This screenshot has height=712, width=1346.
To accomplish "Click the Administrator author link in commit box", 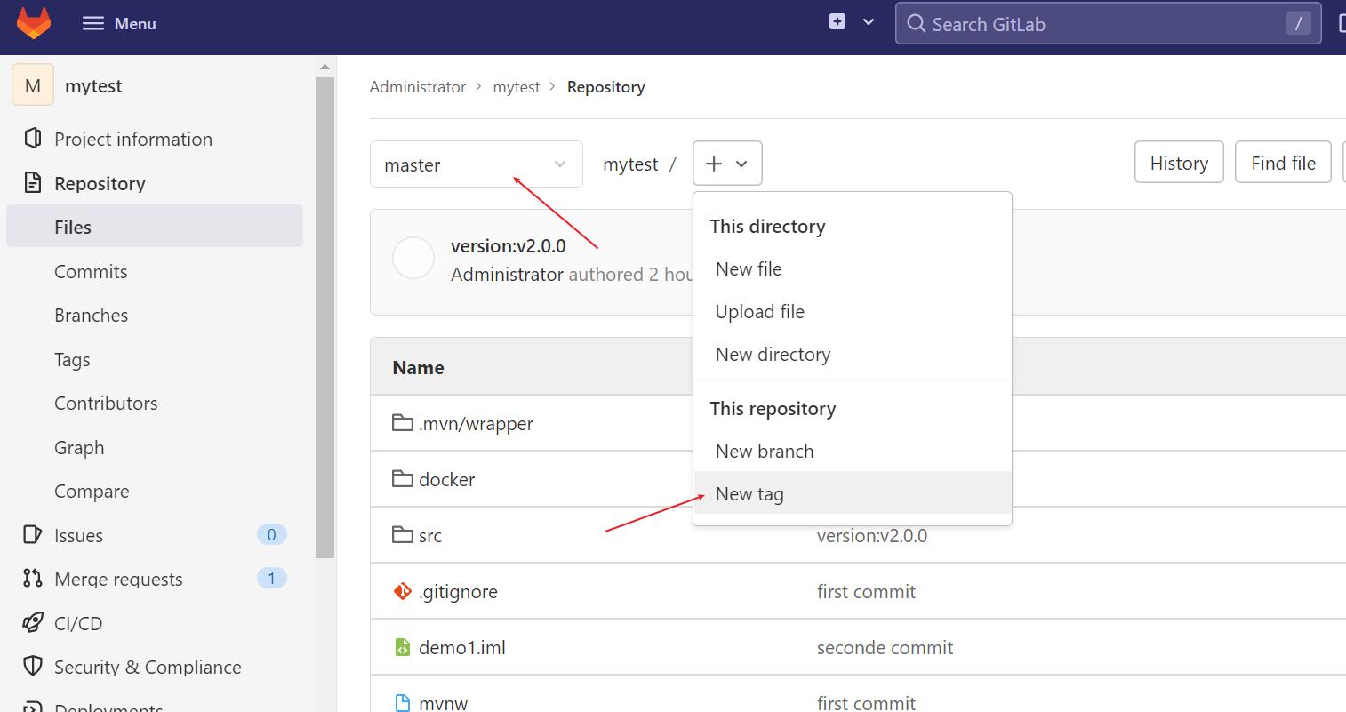I will 507,275.
